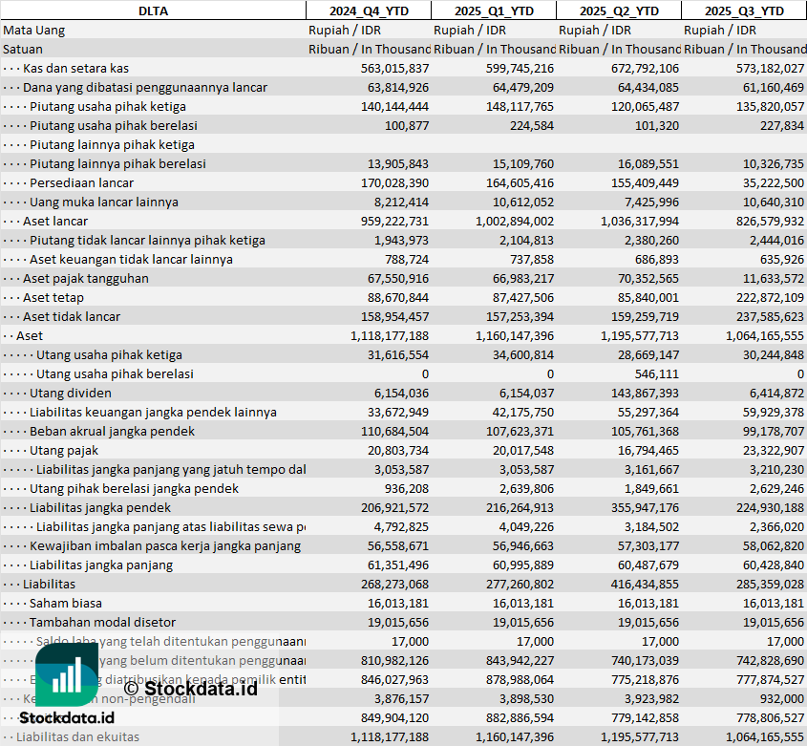Select the Utang dividen row label
The height and width of the screenshot is (746, 807).
(70, 393)
